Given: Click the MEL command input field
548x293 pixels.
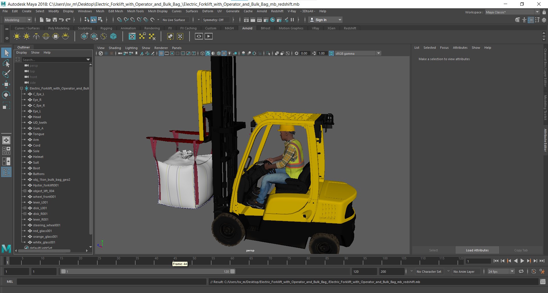Looking at the screenshot, I should point(111,282).
